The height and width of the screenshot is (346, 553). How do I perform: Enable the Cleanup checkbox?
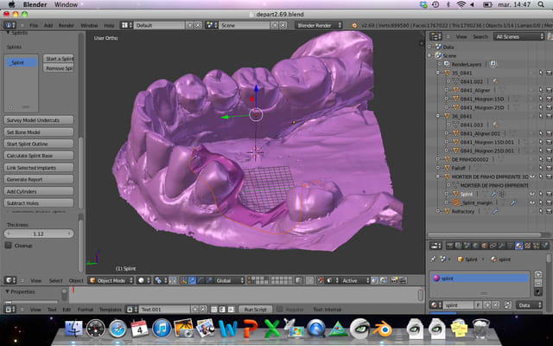9,245
